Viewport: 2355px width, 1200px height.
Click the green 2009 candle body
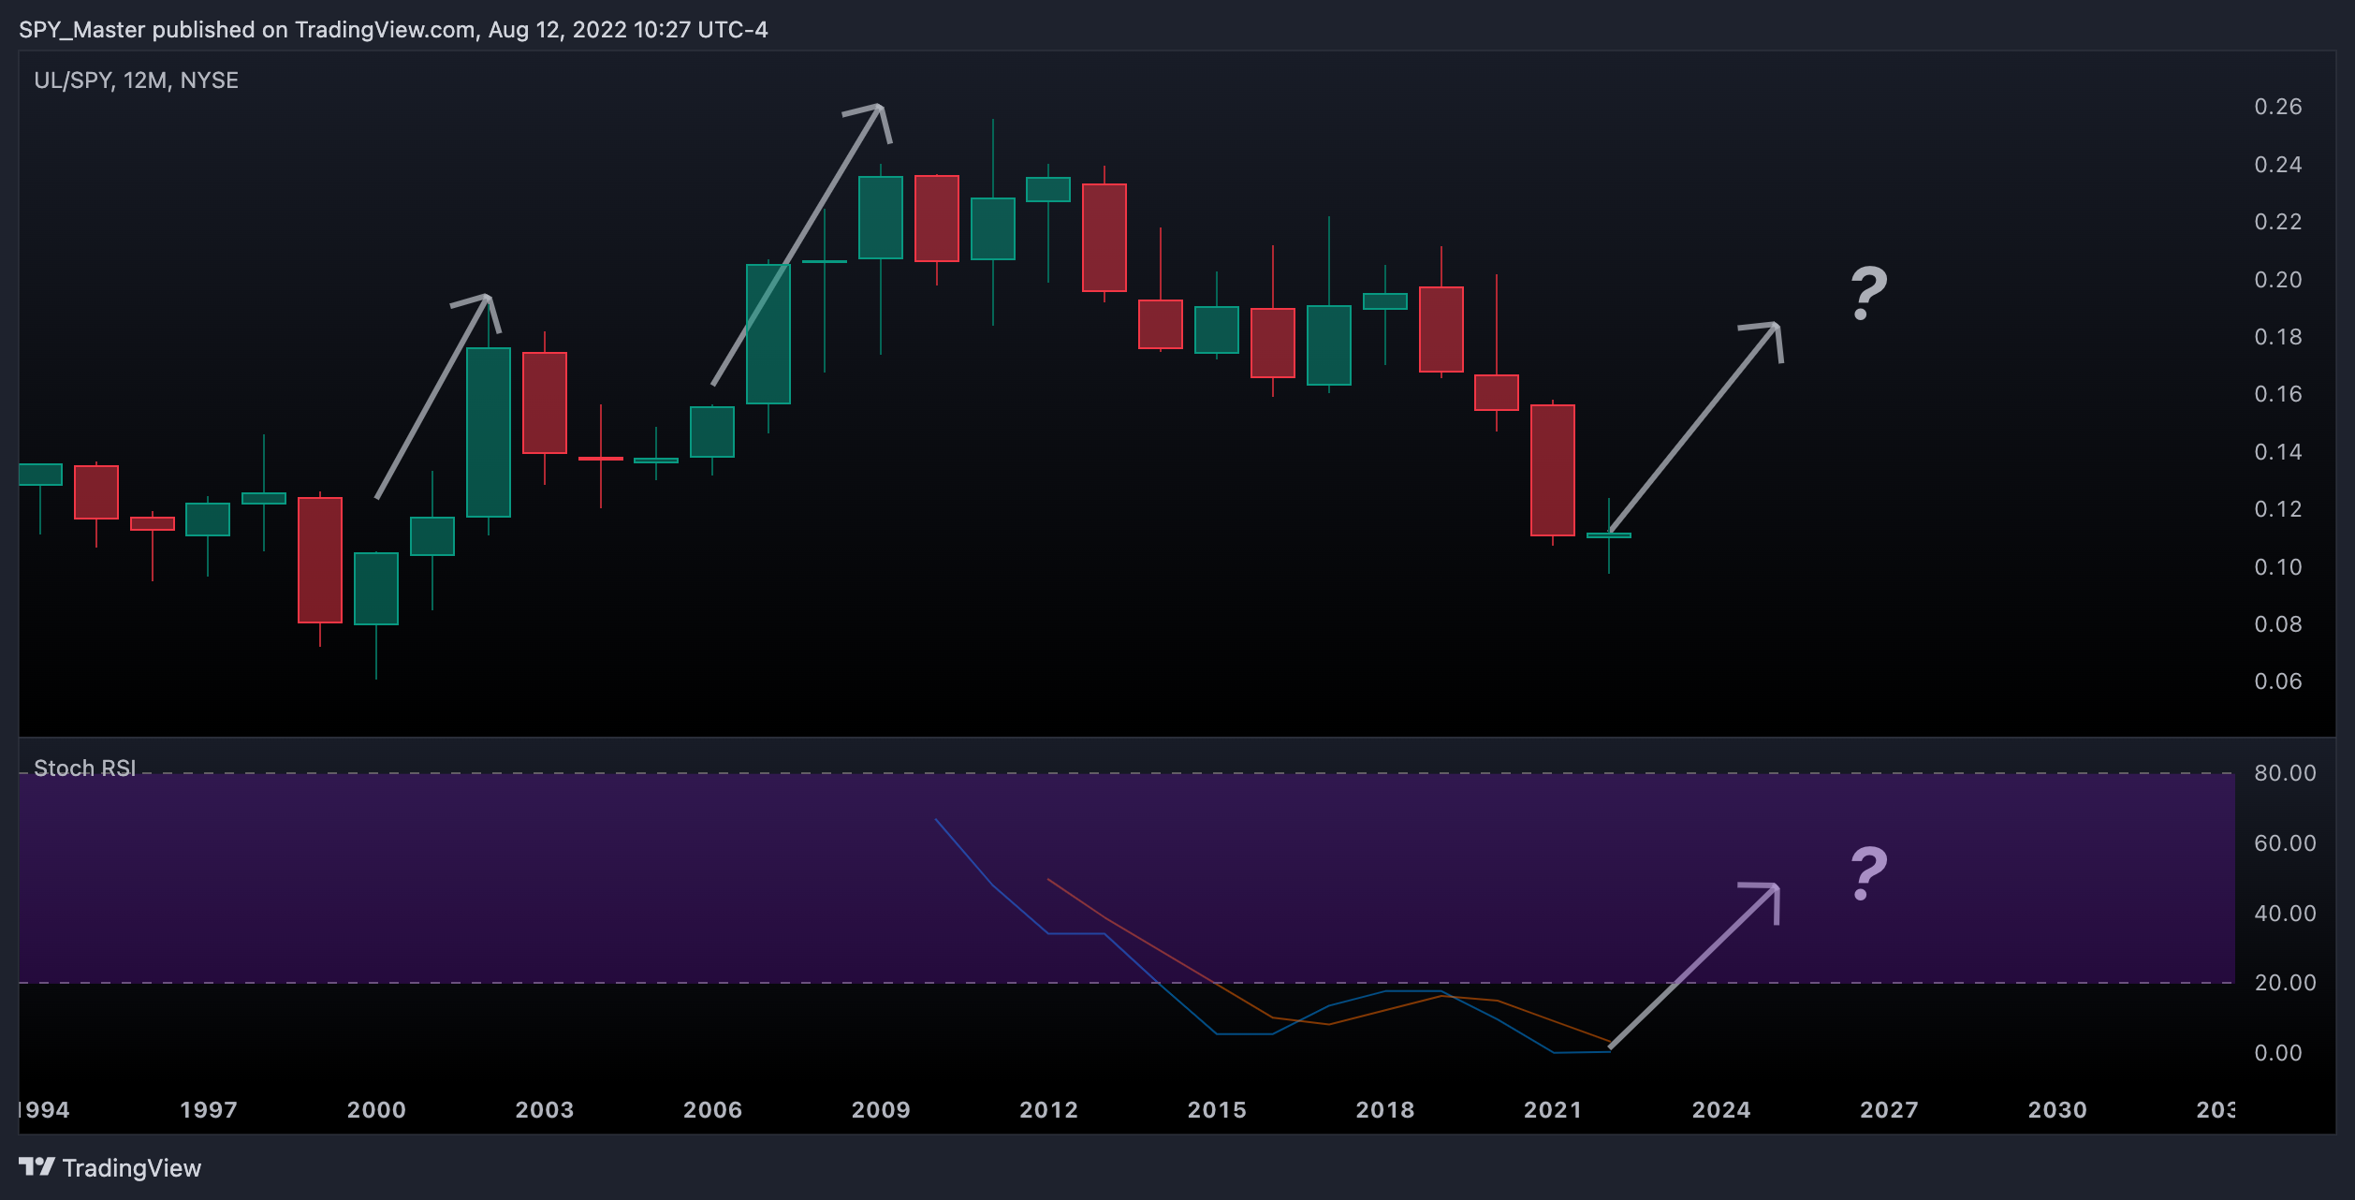point(881,217)
